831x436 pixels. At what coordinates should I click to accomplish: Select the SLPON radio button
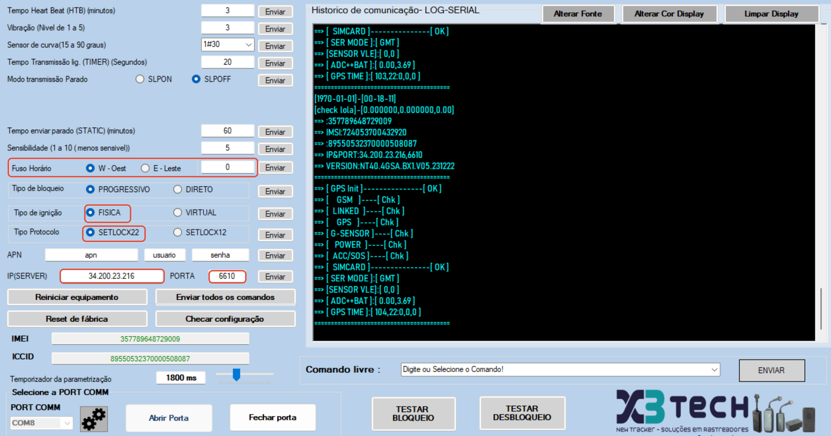[140, 79]
